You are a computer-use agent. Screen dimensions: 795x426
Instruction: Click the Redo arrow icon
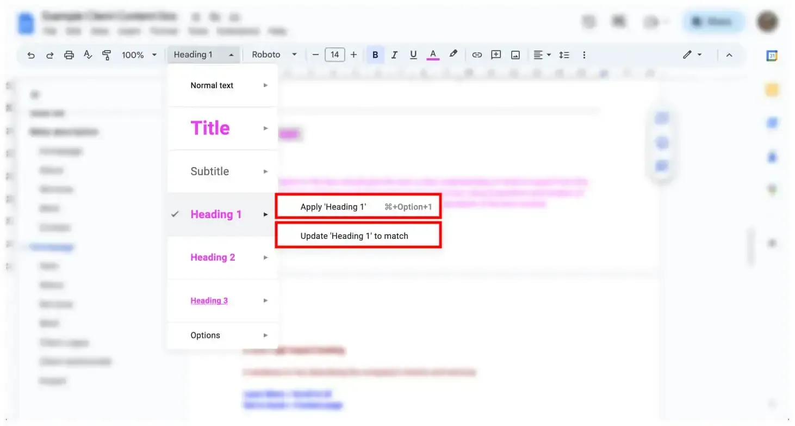pos(49,55)
